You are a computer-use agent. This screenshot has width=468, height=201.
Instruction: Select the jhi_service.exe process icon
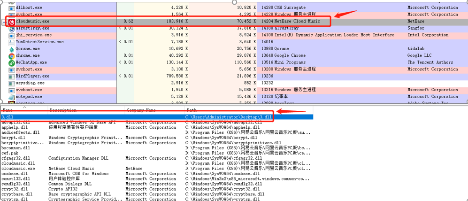(12, 35)
